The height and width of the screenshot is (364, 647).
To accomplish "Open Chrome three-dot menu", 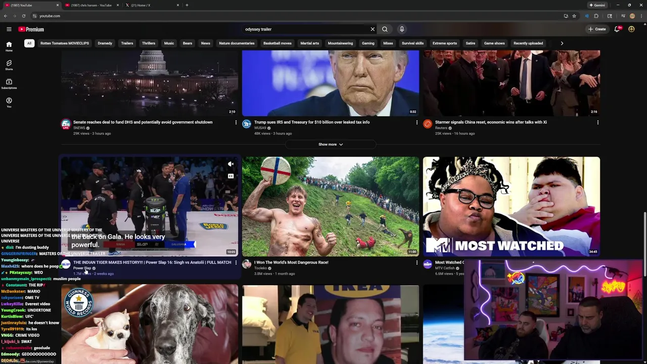I will coord(641,16).
